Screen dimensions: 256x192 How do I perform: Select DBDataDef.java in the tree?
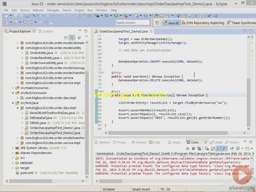41,118
